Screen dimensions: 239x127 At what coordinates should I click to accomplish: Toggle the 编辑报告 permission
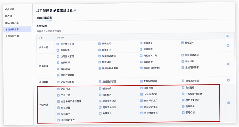coord(141,62)
